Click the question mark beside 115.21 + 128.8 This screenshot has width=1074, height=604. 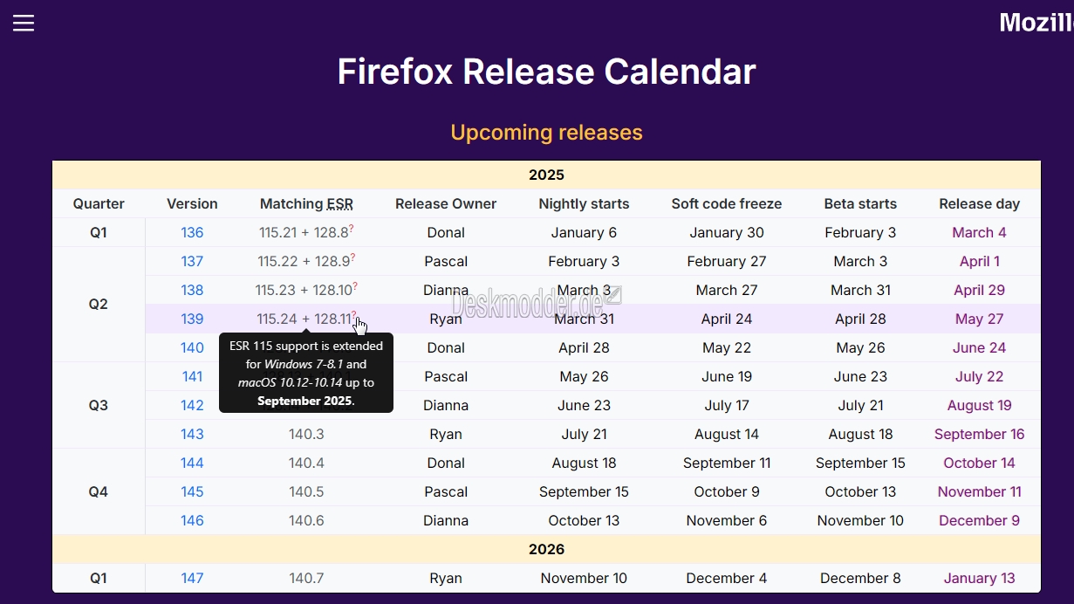point(352,229)
